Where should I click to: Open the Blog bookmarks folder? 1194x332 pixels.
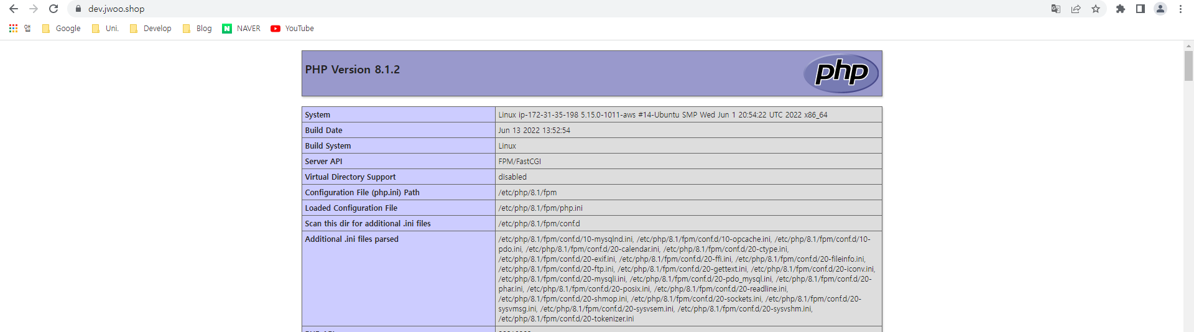(x=197, y=28)
